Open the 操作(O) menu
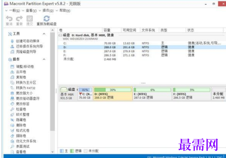The width and height of the screenshot is (226, 158). tap(48, 11)
